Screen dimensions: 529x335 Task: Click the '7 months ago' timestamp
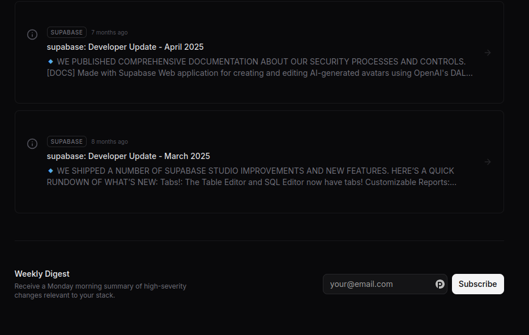click(109, 32)
